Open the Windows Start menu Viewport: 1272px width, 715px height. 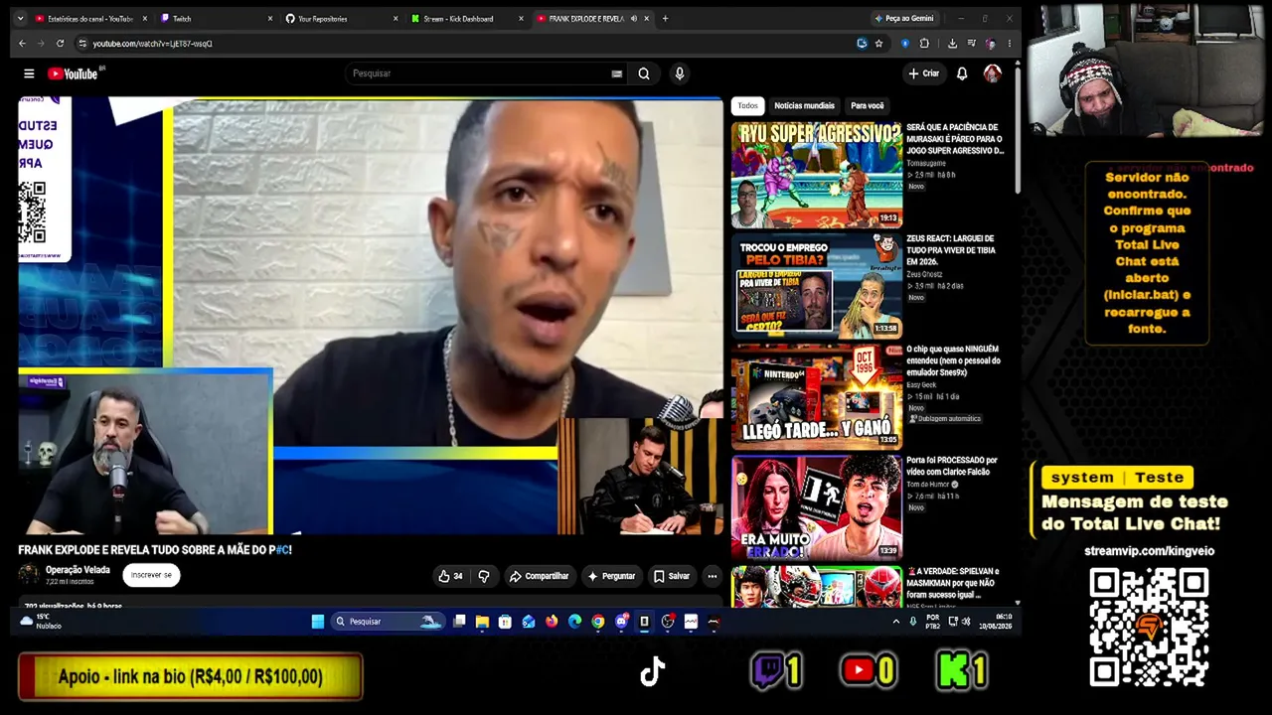tap(318, 622)
